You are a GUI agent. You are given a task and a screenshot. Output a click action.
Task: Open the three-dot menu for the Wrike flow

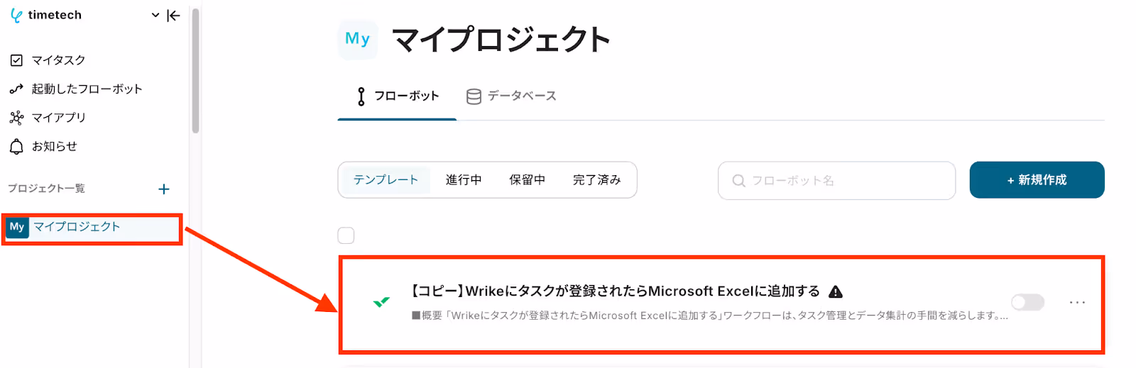tap(1077, 303)
